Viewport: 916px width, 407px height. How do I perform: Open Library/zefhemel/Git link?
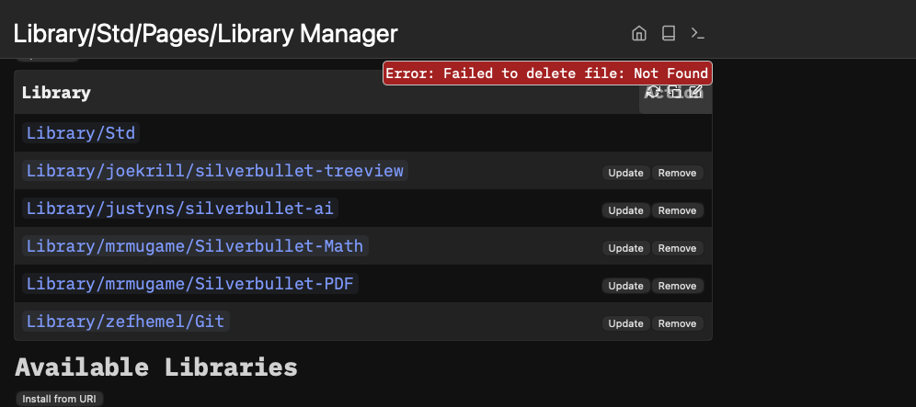(x=126, y=322)
